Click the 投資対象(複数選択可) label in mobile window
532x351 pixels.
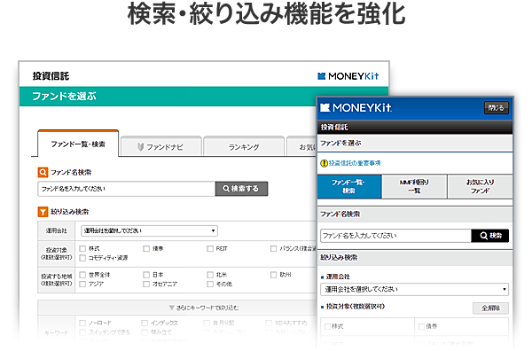pos(356,306)
